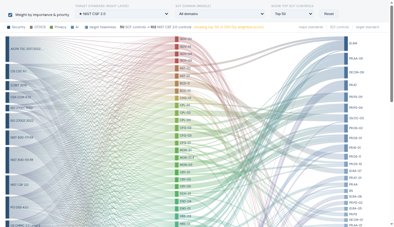Click the CFG-02 control node
Screen dimensions: 394x227
pos(177,128)
